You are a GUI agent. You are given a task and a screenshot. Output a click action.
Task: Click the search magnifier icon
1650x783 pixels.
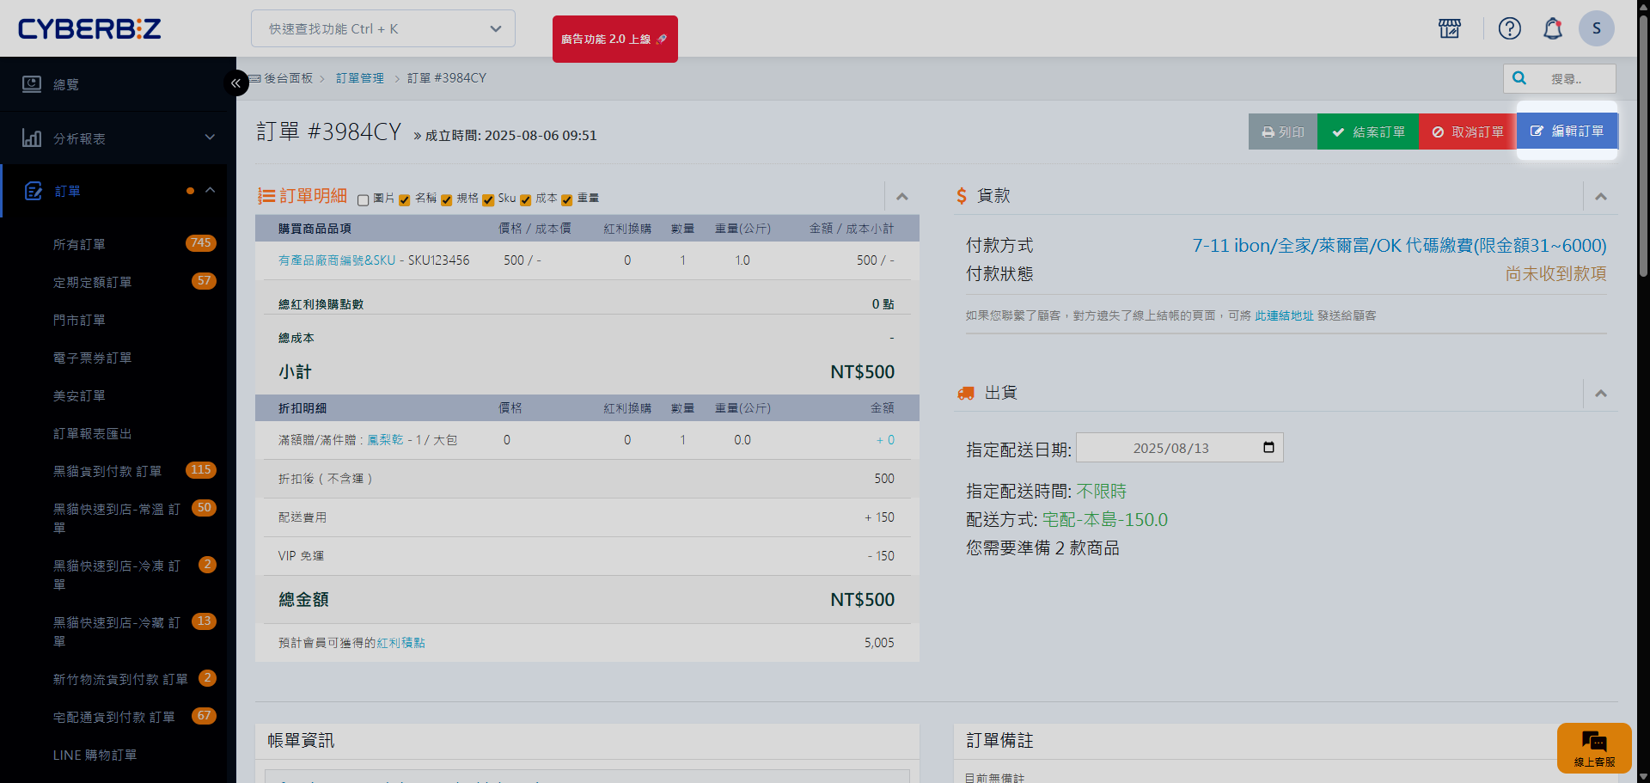pos(1519,78)
